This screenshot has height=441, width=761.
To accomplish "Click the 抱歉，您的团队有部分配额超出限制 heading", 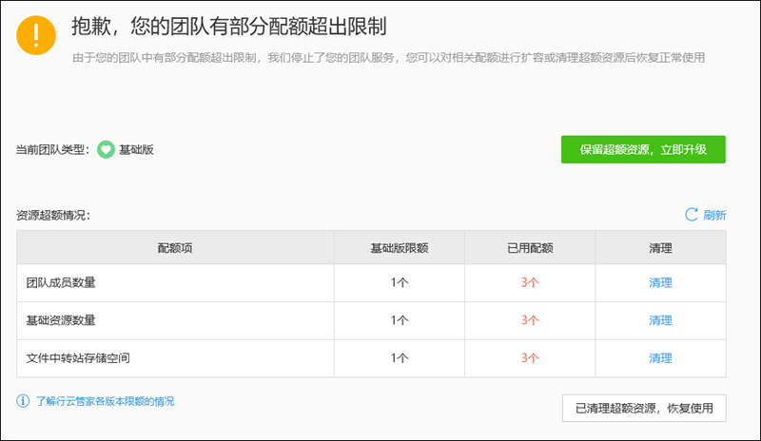I will (x=229, y=27).
